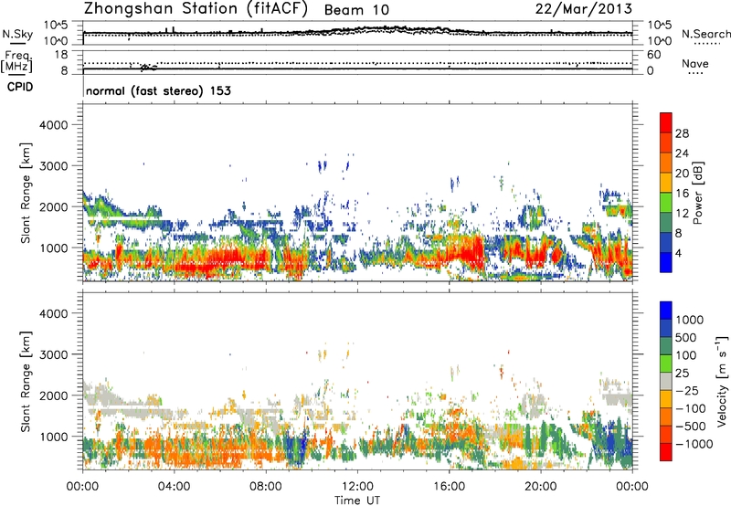This screenshot has height=506, width=731.
Task: Select the 3000 tick in velocity panel
Action: tap(53, 354)
